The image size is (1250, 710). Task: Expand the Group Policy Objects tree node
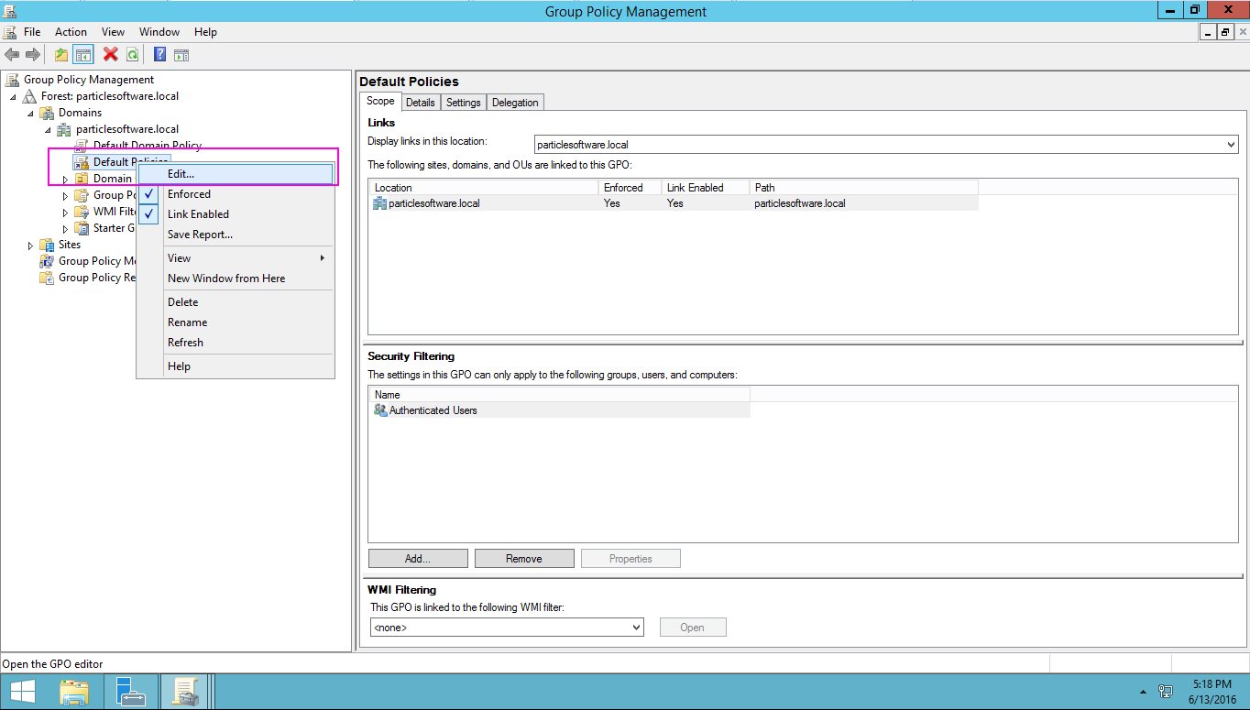(65, 195)
